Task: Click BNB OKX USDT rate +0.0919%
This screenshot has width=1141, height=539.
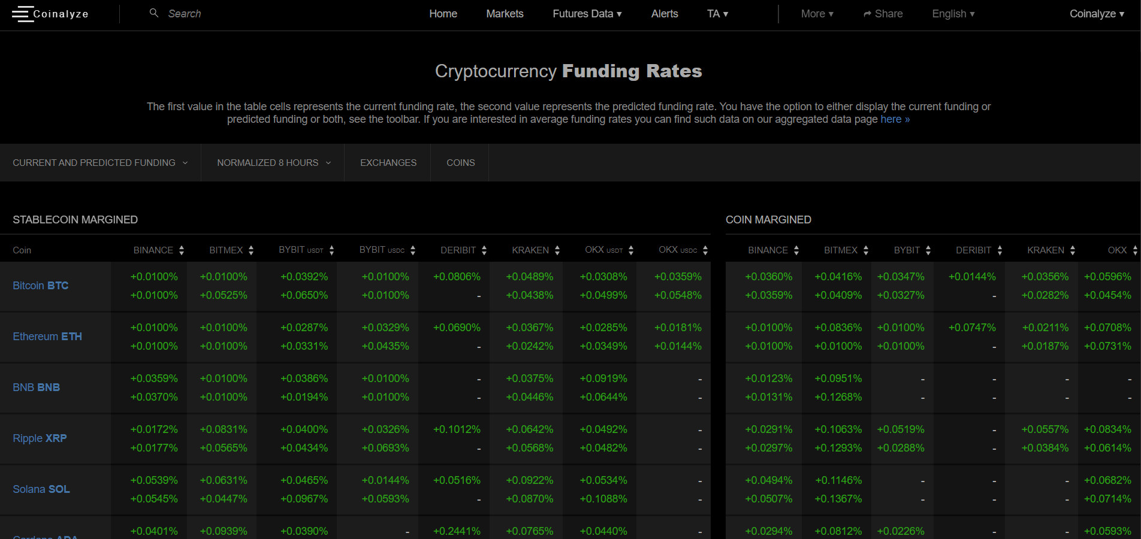Action: (x=603, y=378)
